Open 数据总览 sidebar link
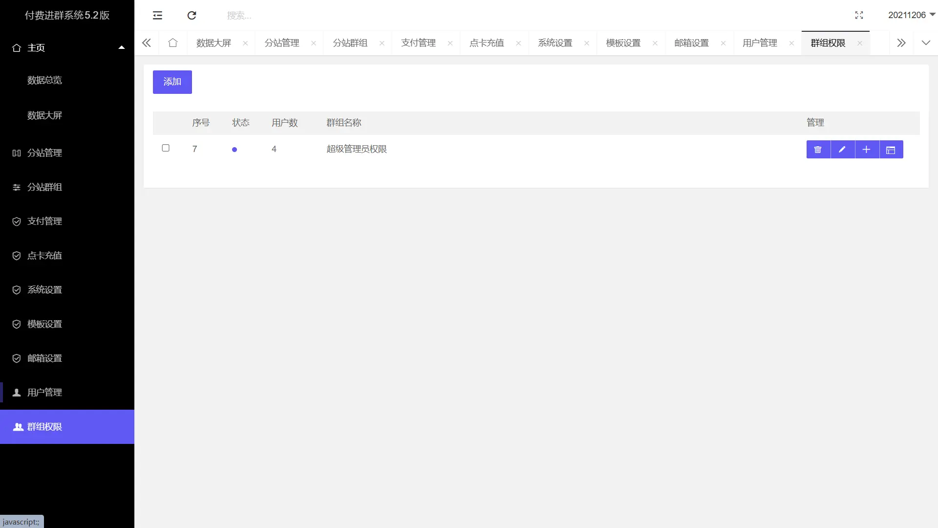 click(x=44, y=80)
